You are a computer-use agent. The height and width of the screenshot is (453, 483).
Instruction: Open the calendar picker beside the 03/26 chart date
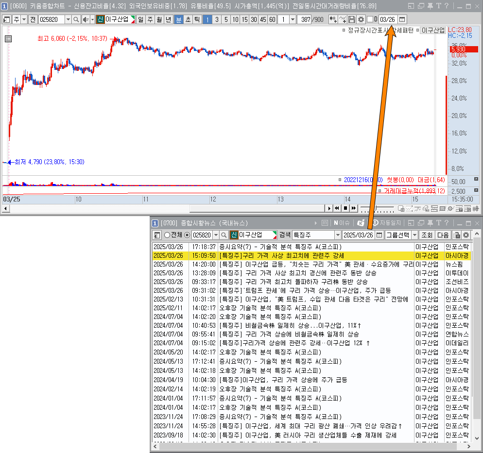(x=402, y=19)
